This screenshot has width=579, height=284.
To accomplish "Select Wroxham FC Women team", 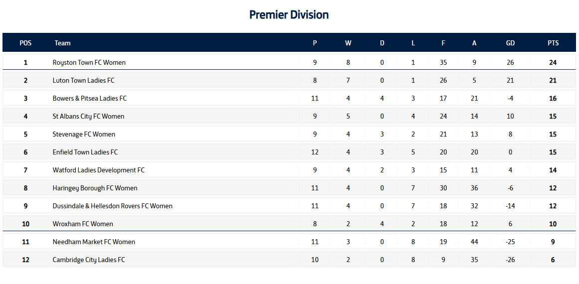I will 83,224.
